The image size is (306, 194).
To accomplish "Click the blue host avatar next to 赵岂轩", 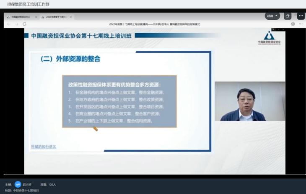I will click(18, 184).
